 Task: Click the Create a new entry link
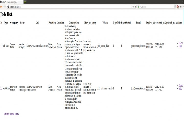(x=11, y=114)
